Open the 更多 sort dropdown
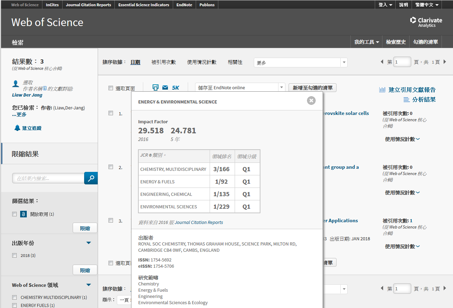This screenshot has width=453, height=308. pyautogui.click(x=300, y=63)
